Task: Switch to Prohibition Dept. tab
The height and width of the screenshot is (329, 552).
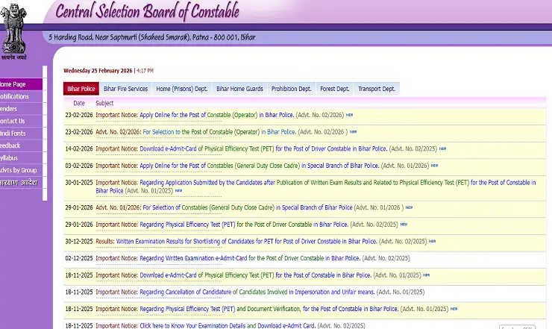Action: tap(291, 89)
